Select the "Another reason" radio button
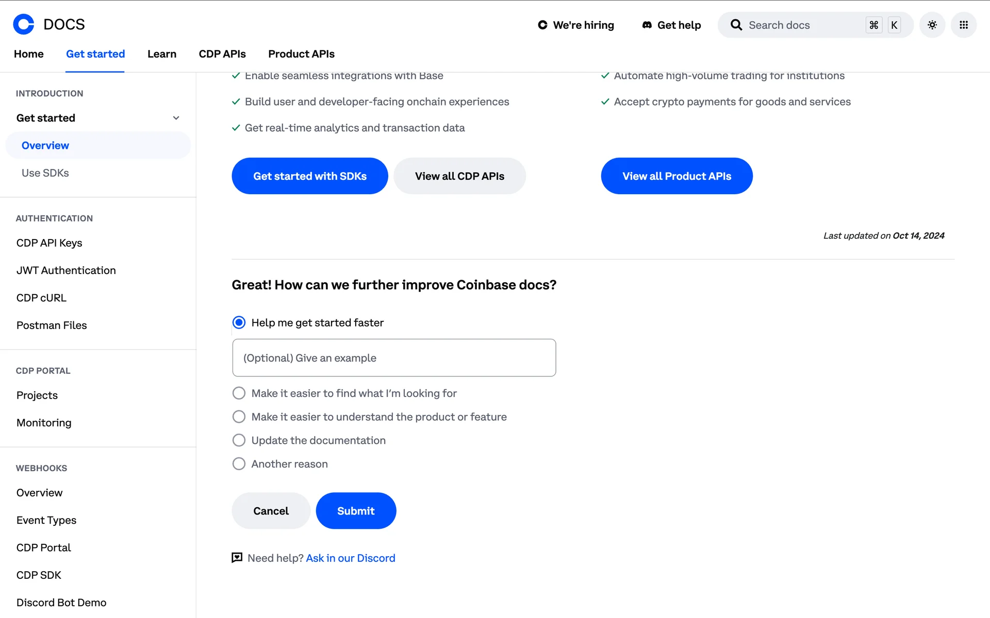990x618 pixels. (x=239, y=464)
